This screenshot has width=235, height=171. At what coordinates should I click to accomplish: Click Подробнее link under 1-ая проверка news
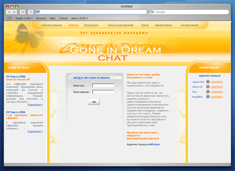point(35,131)
